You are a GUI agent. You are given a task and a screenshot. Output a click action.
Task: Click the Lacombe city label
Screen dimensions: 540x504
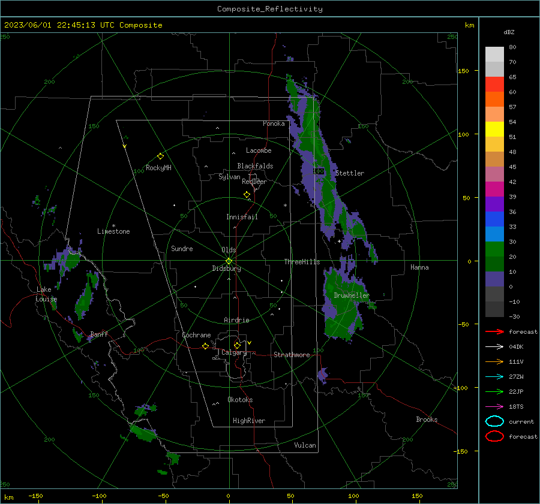pyautogui.click(x=259, y=150)
